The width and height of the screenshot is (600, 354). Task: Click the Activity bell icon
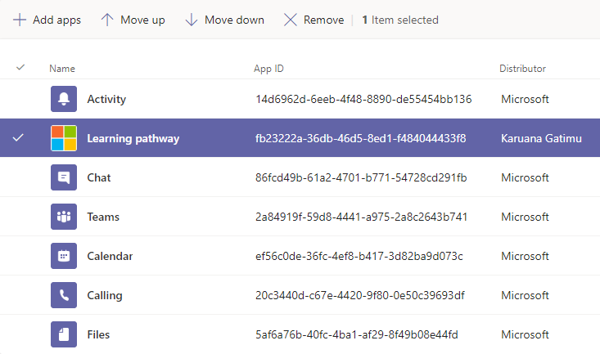pyautogui.click(x=64, y=99)
